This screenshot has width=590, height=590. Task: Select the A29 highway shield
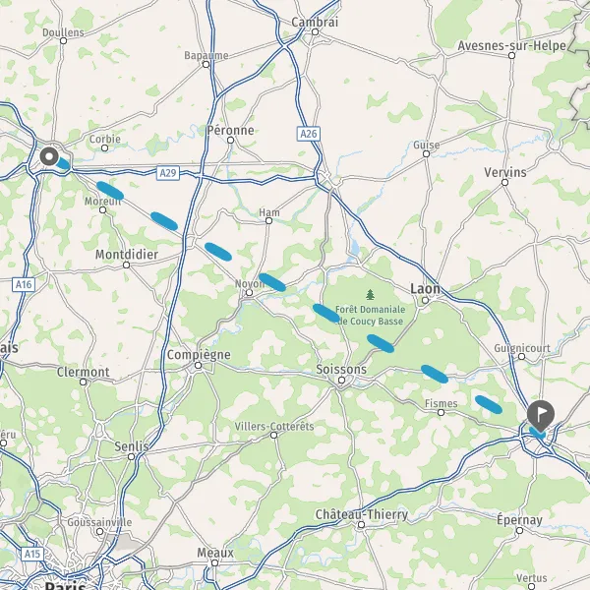(x=168, y=173)
